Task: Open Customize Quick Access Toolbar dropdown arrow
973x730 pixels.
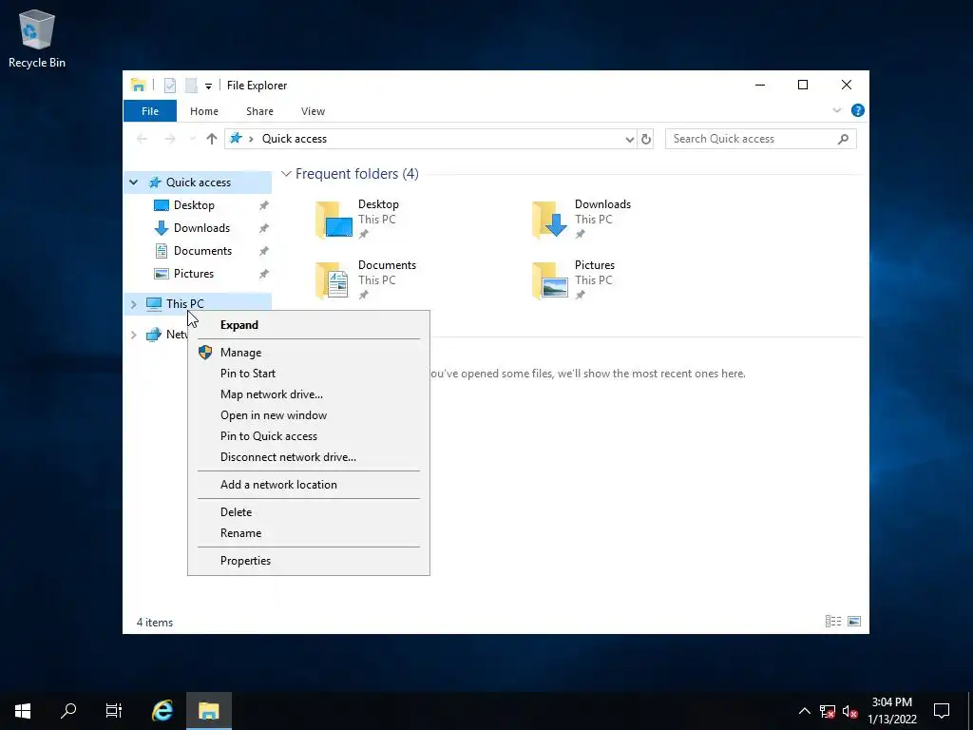Action: coord(208,86)
